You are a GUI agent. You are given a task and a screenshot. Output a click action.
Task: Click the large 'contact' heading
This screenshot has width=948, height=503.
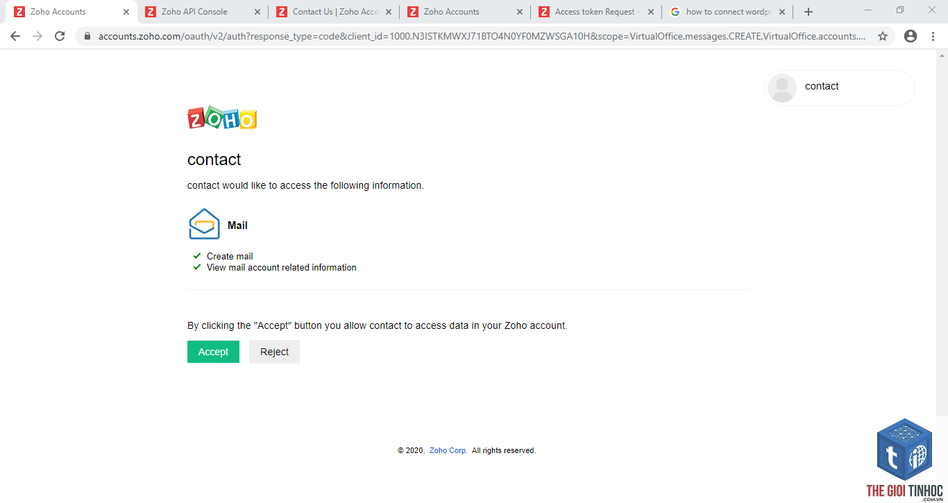tap(214, 160)
